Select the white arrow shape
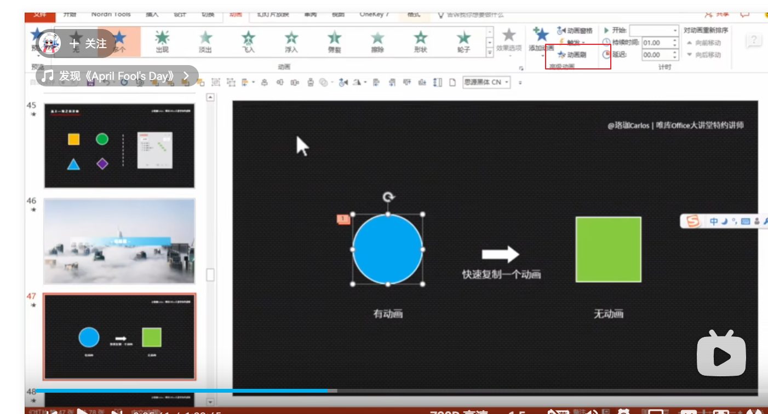This screenshot has height=414, width=768. coord(500,254)
